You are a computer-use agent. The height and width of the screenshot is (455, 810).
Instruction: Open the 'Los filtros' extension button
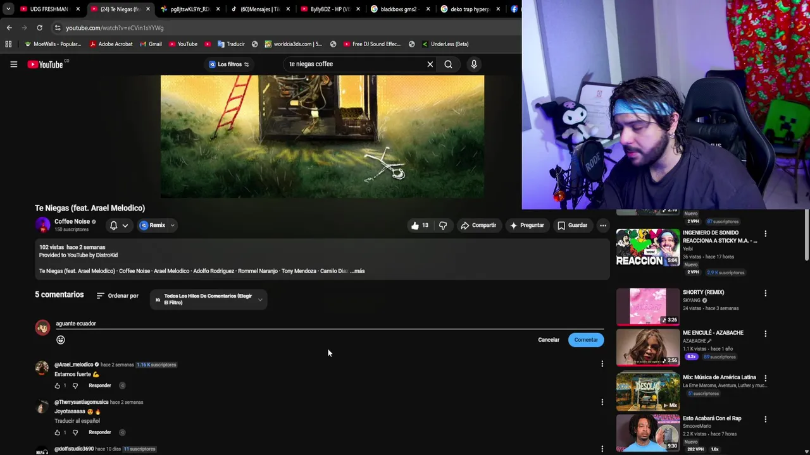[x=229, y=64]
